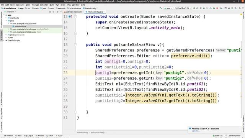This screenshot has height=138, width=245.
Task: Open the File menu
Action: click(x=2, y=5)
